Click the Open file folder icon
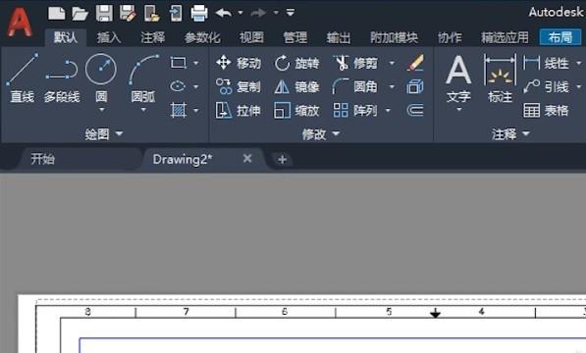The height and width of the screenshot is (353, 586). (80, 14)
